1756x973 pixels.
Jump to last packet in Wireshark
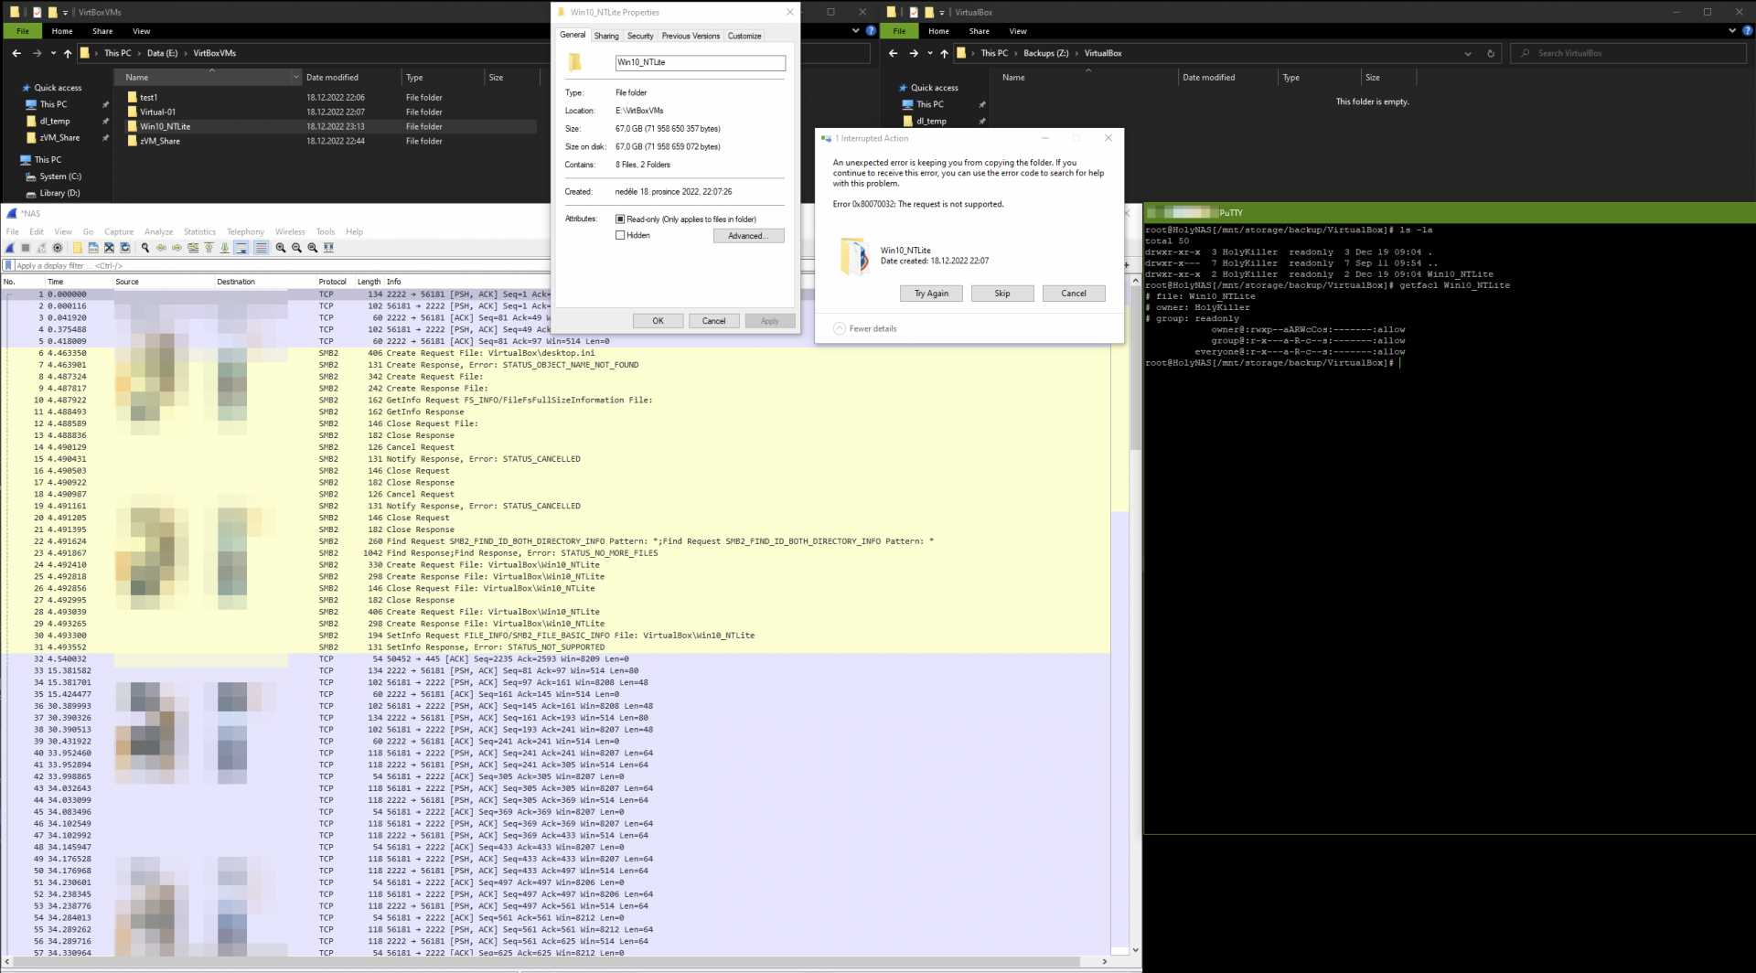coord(225,248)
